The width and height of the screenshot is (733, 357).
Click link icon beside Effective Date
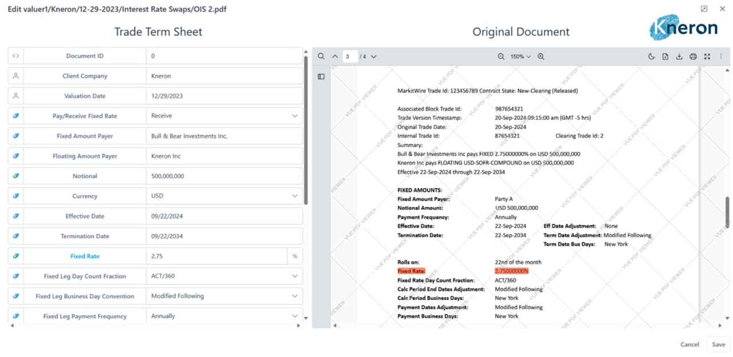click(x=16, y=216)
